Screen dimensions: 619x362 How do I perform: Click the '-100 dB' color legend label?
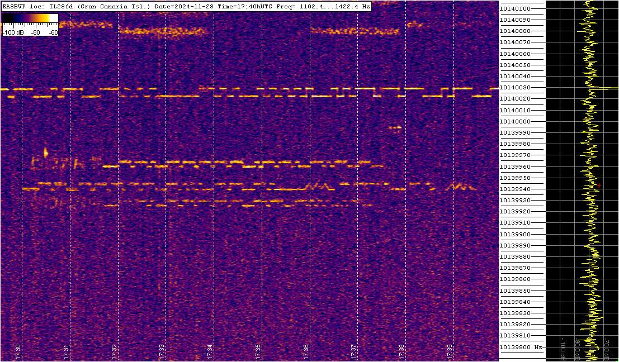click(12, 33)
